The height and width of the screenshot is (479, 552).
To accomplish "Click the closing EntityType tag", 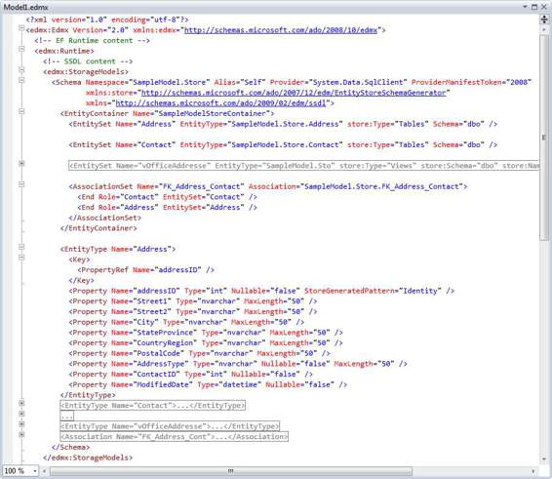I will click(88, 395).
